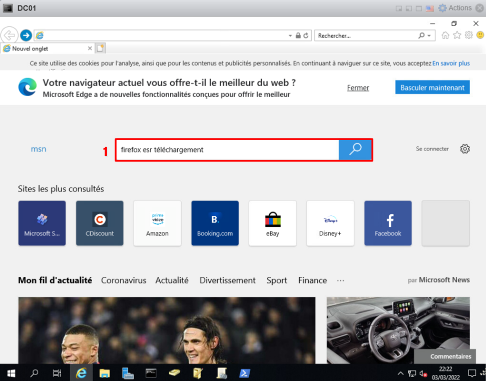Launch PowerShell from the taskbar
486x381 pixels.
[244, 373]
